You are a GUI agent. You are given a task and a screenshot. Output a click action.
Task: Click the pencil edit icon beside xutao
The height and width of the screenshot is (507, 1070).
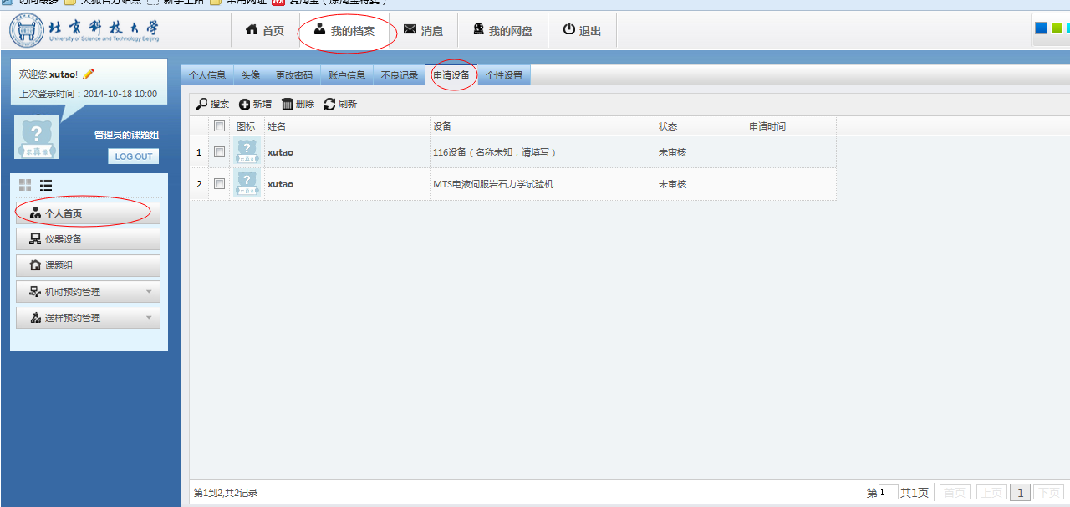(89, 74)
